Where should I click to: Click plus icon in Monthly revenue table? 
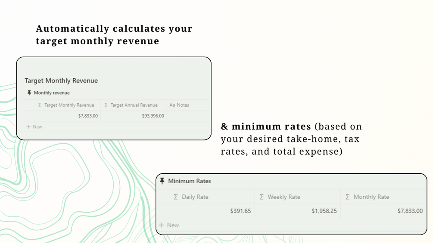coord(28,127)
